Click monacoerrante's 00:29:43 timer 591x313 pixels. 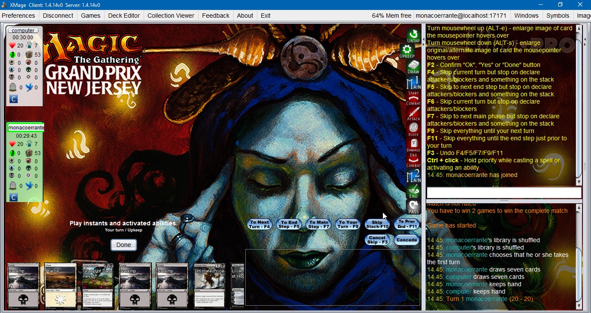26,136
